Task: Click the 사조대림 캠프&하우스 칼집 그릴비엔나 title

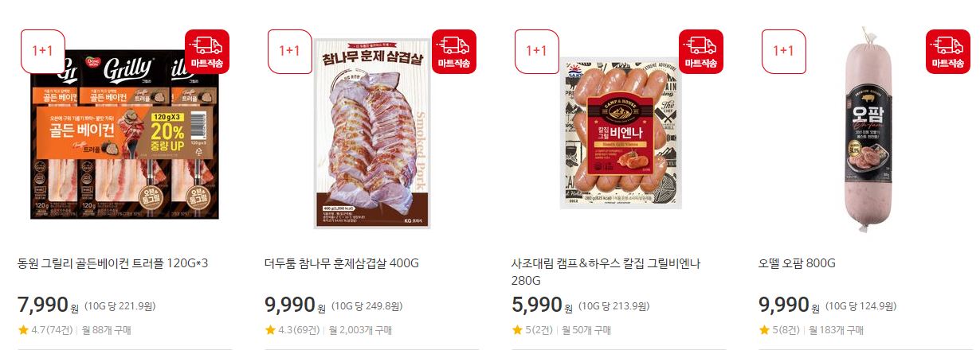Action: (606, 272)
